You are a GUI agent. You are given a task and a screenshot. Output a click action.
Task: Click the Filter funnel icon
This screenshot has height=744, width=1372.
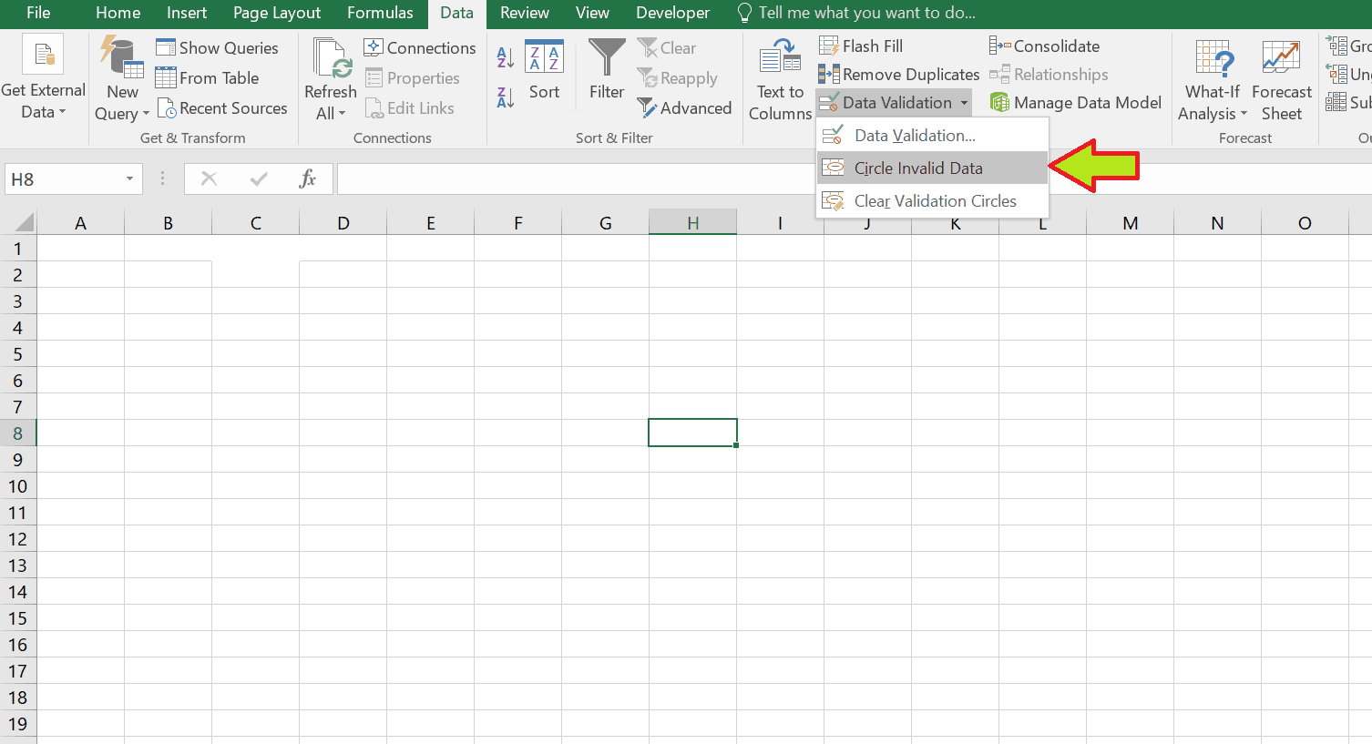pyautogui.click(x=607, y=58)
